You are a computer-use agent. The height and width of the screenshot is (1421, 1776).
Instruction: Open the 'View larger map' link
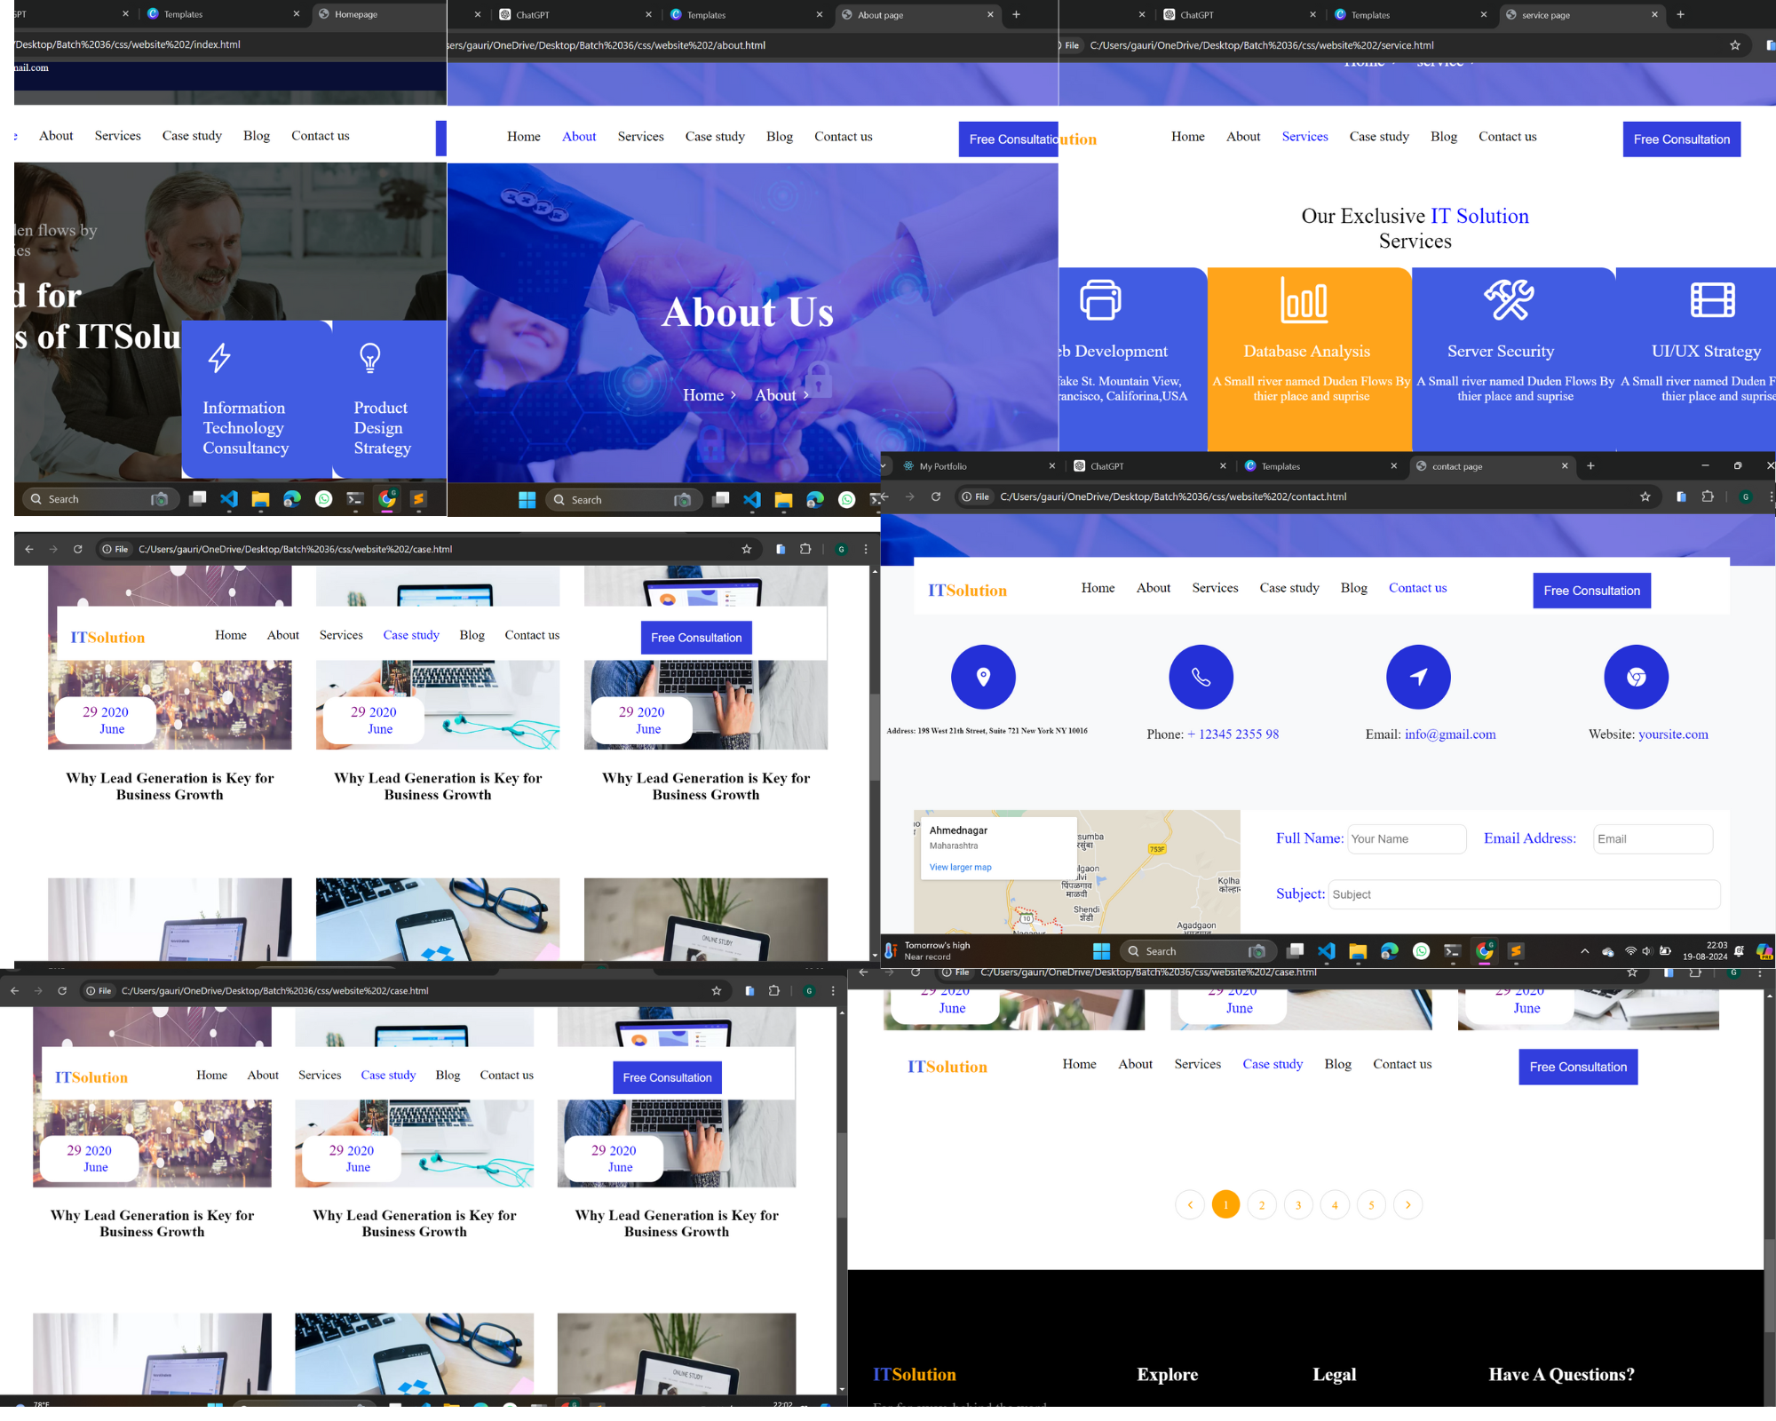click(x=960, y=867)
